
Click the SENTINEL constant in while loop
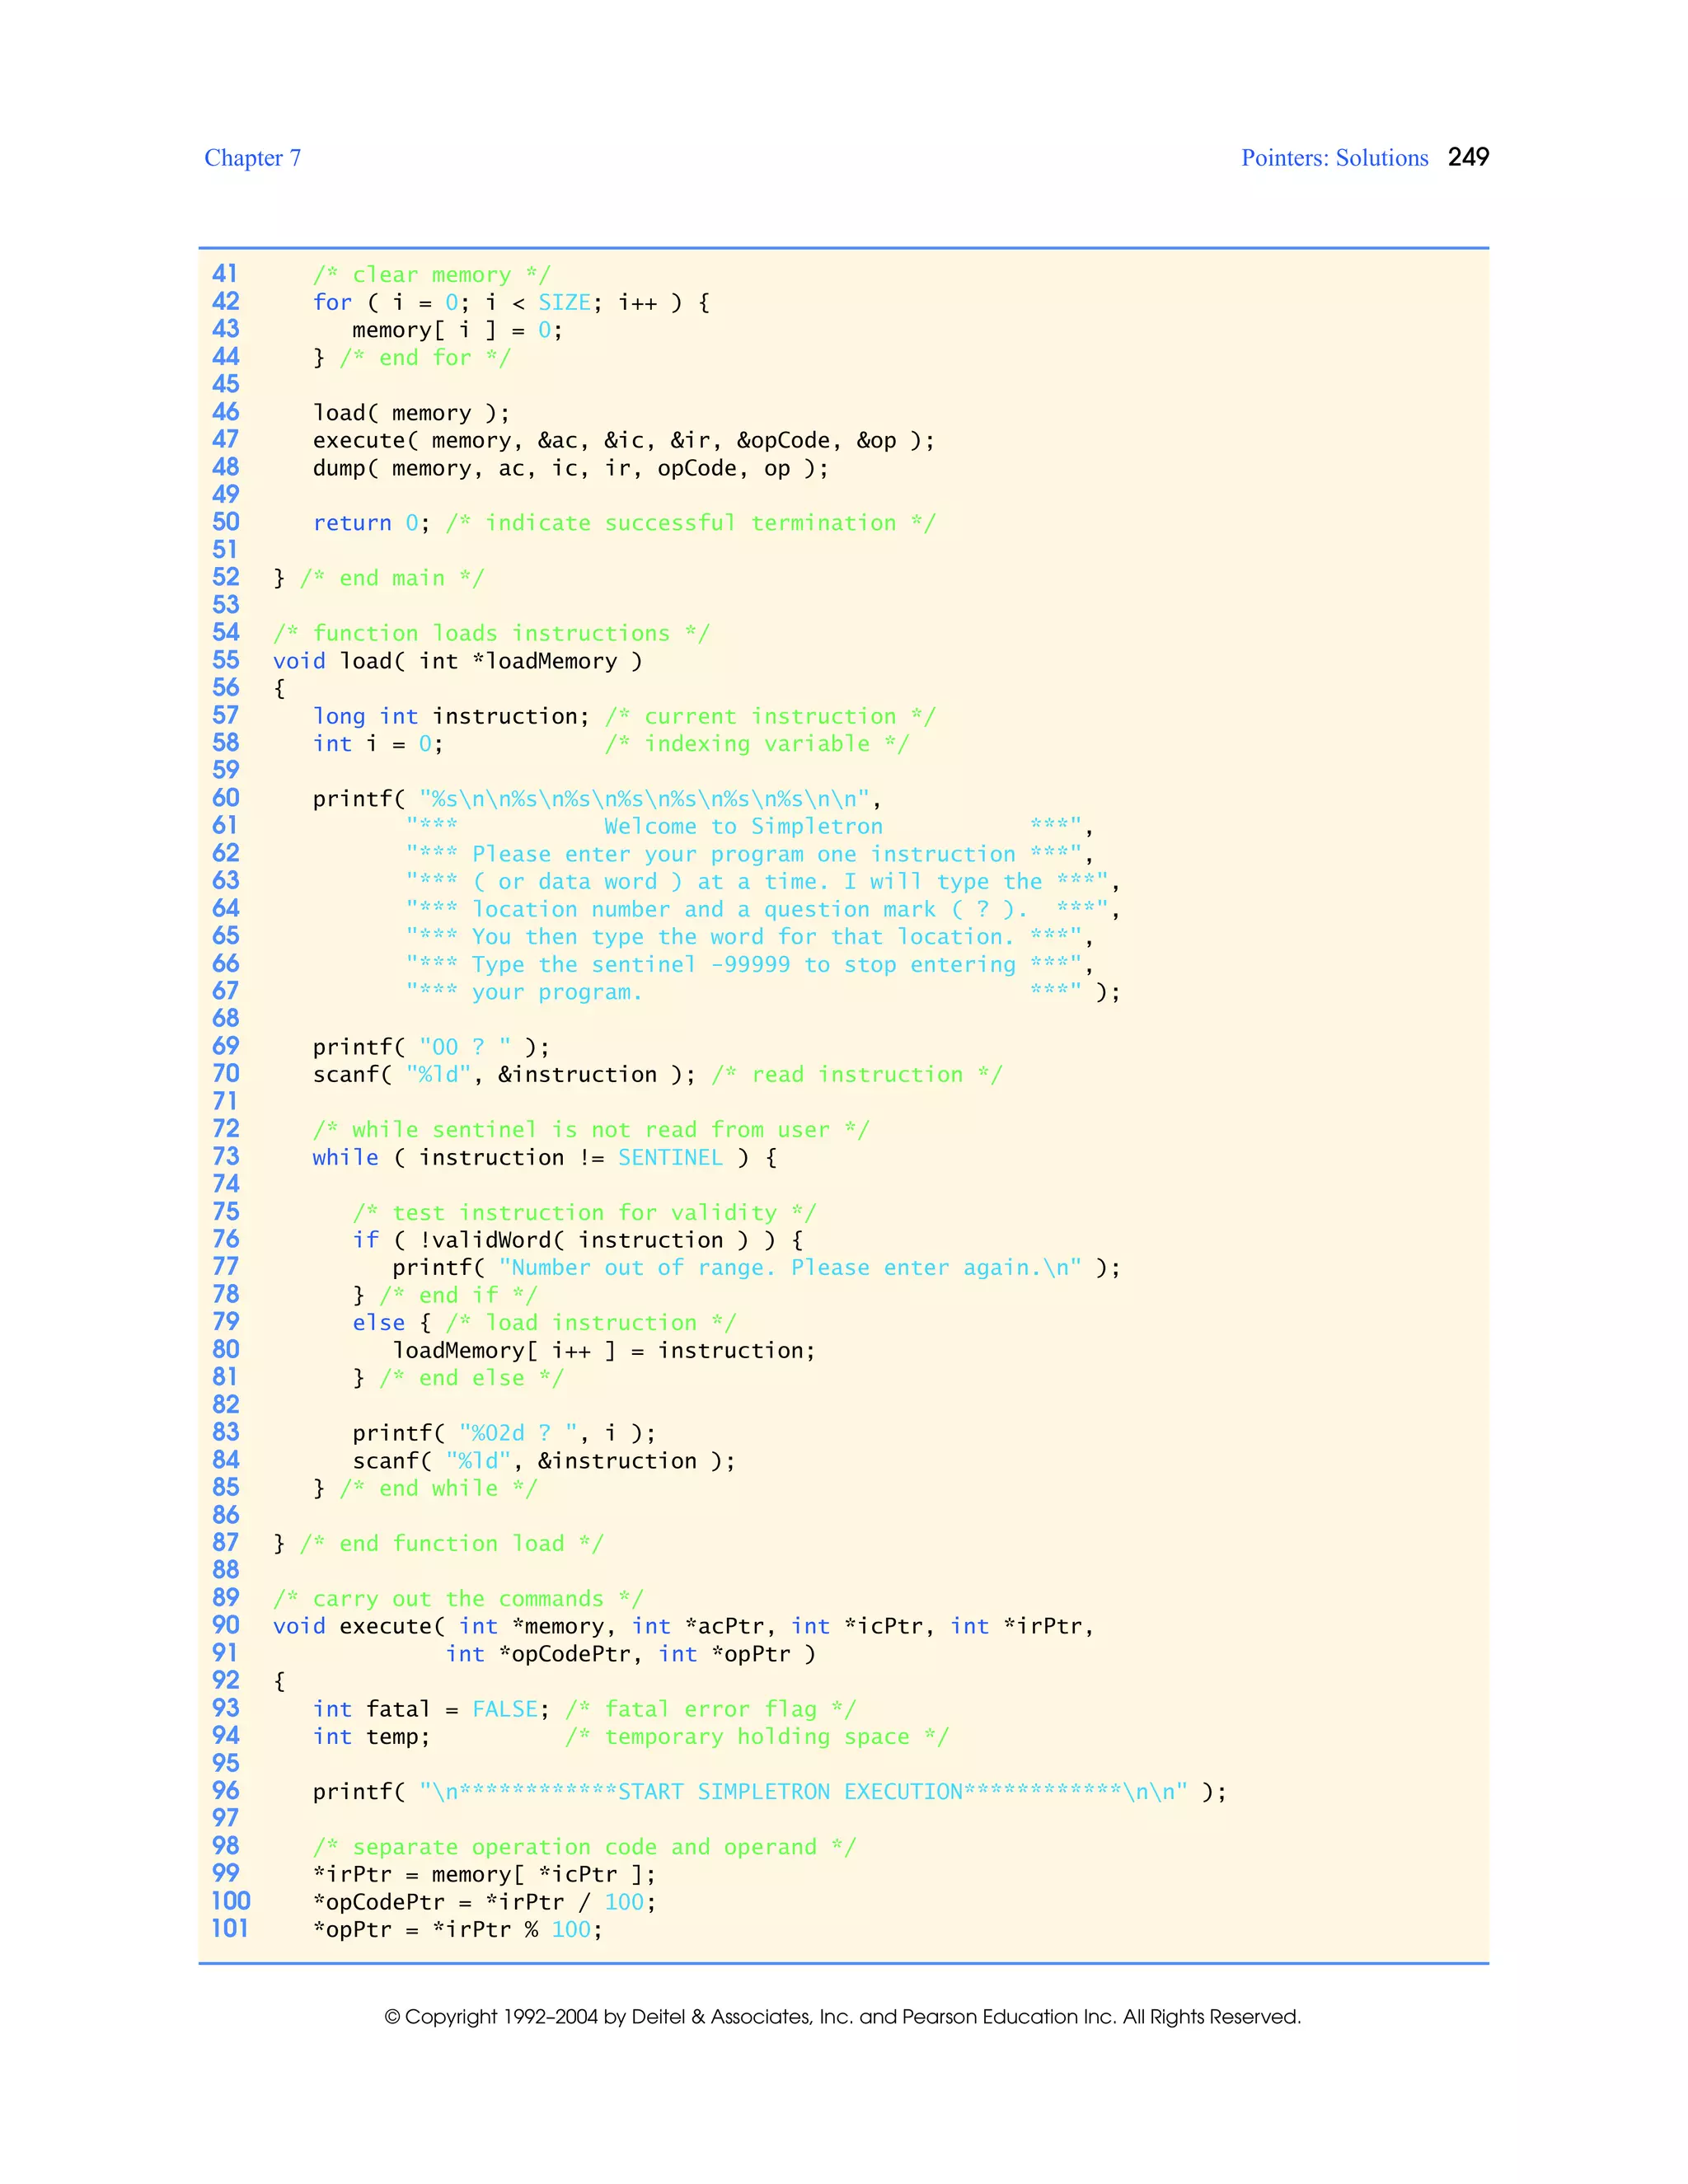(670, 1158)
